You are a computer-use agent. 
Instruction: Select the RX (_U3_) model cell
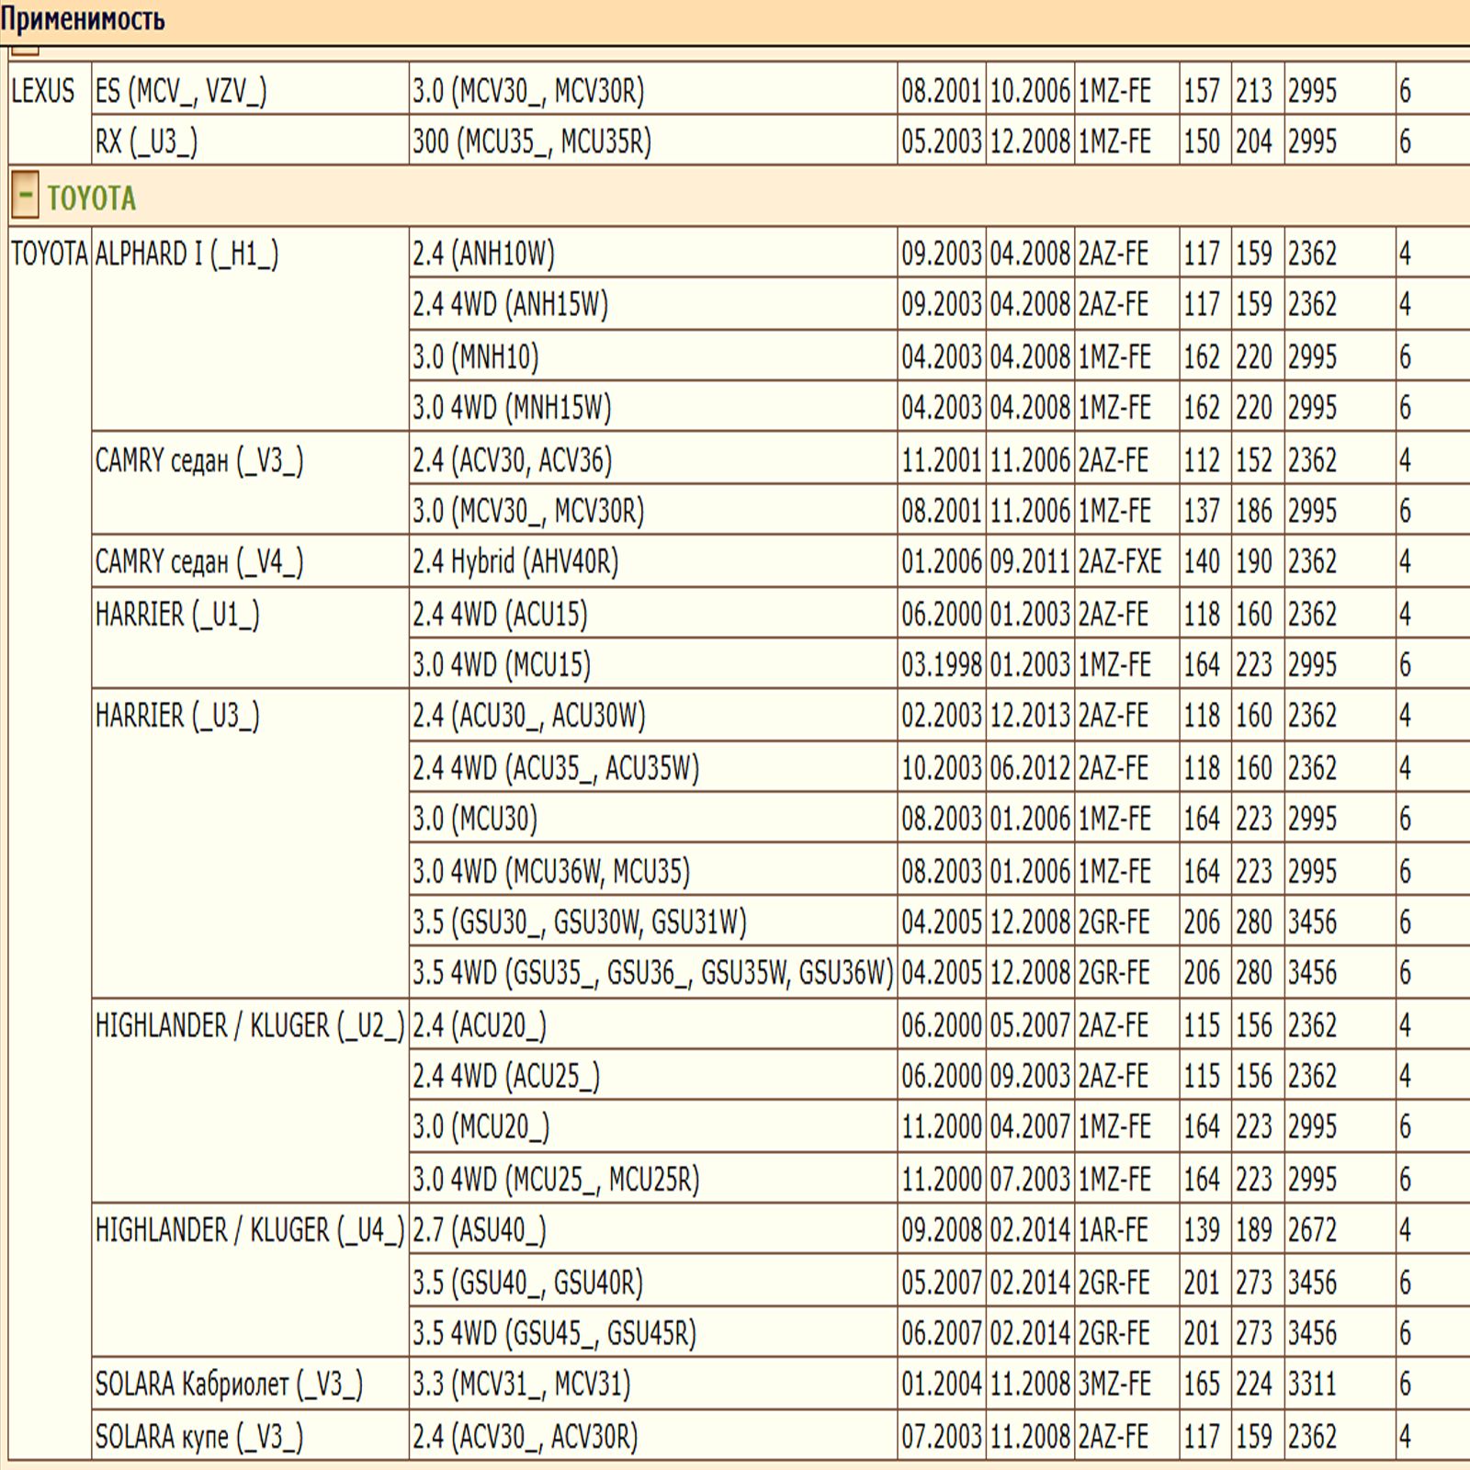146,142
